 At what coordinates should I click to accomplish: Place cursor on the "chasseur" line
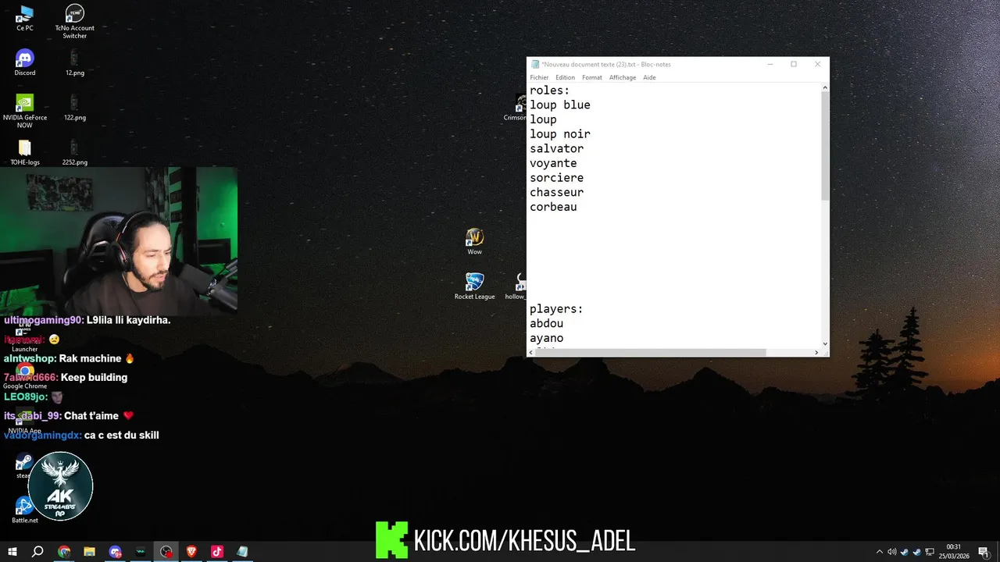pyautogui.click(x=556, y=193)
